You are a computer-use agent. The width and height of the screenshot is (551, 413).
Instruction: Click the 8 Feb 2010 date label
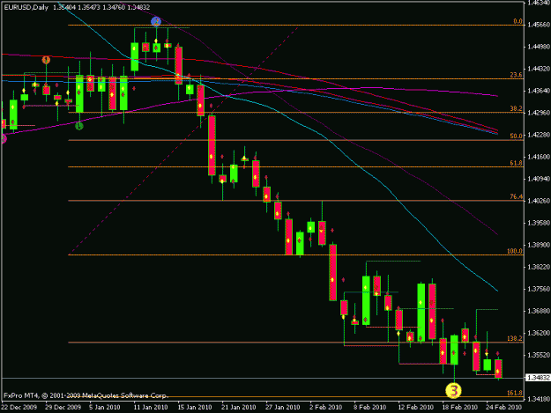click(369, 408)
